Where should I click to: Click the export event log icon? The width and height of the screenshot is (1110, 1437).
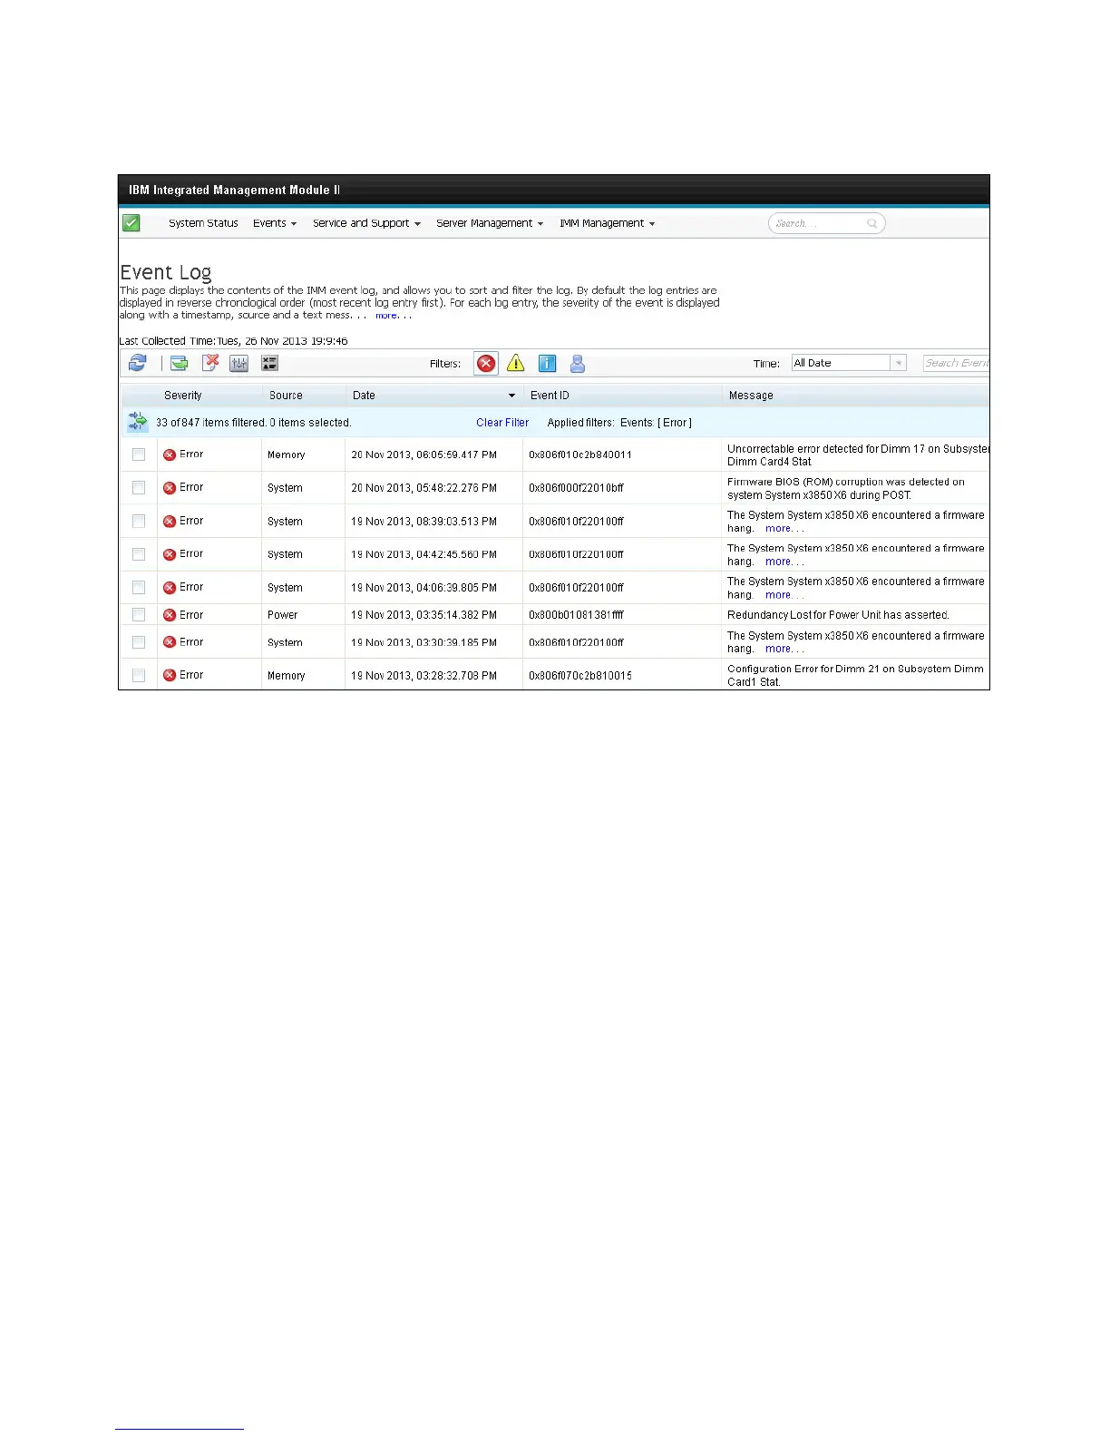click(x=180, y=363)
